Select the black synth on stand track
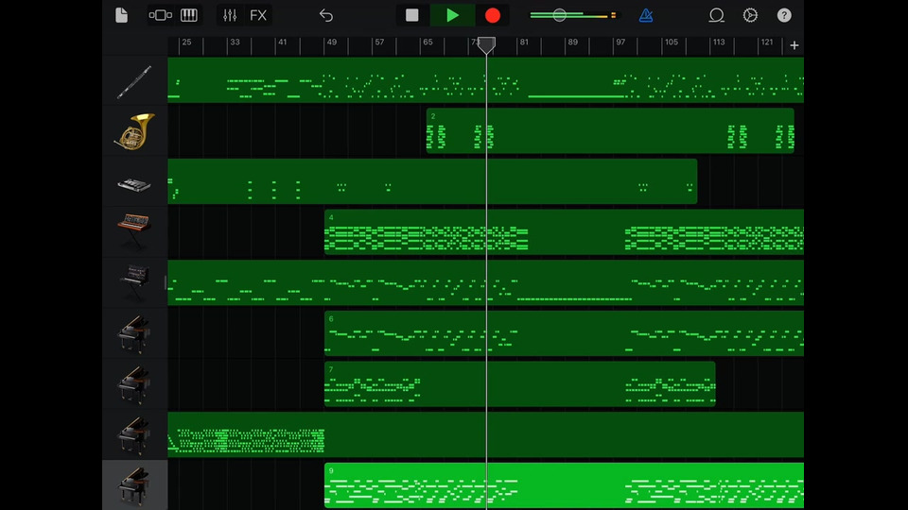 coord(135,283)
